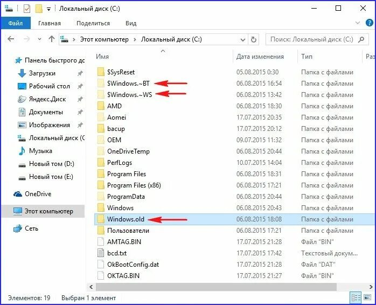
Task: Select the bcd.txt file icon
Action: 101,253
